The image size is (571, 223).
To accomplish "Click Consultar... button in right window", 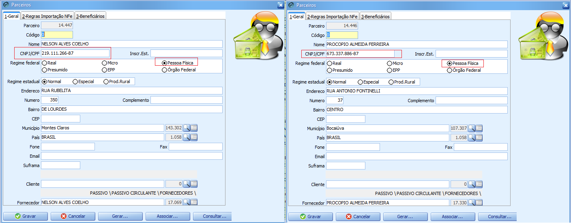I will pos(498,217).
